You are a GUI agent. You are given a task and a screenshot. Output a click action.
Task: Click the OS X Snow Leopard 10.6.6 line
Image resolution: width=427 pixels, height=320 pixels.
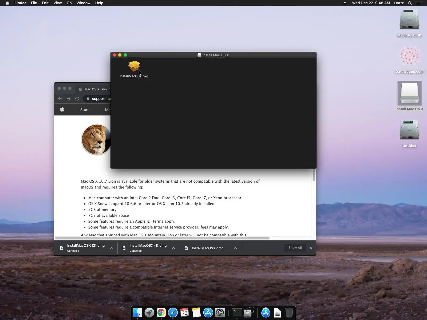tap(151, 204)
